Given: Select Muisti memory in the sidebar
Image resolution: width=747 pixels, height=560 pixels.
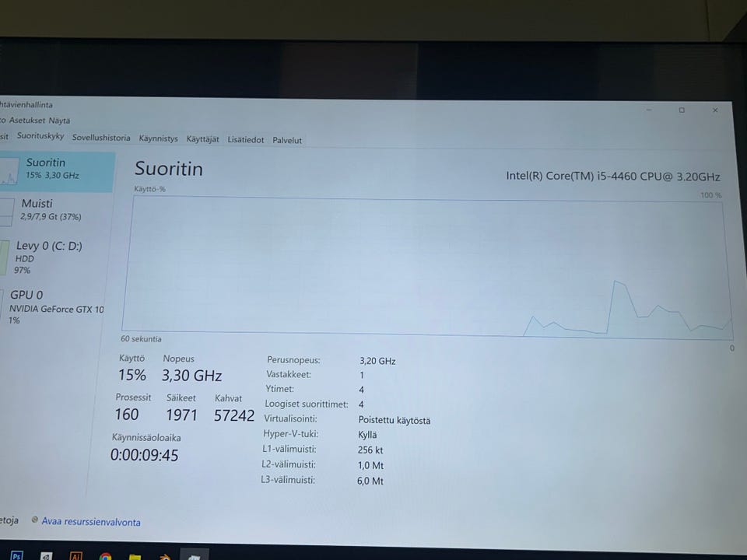Looking at the screenshot, I should (x=56, y=210).
